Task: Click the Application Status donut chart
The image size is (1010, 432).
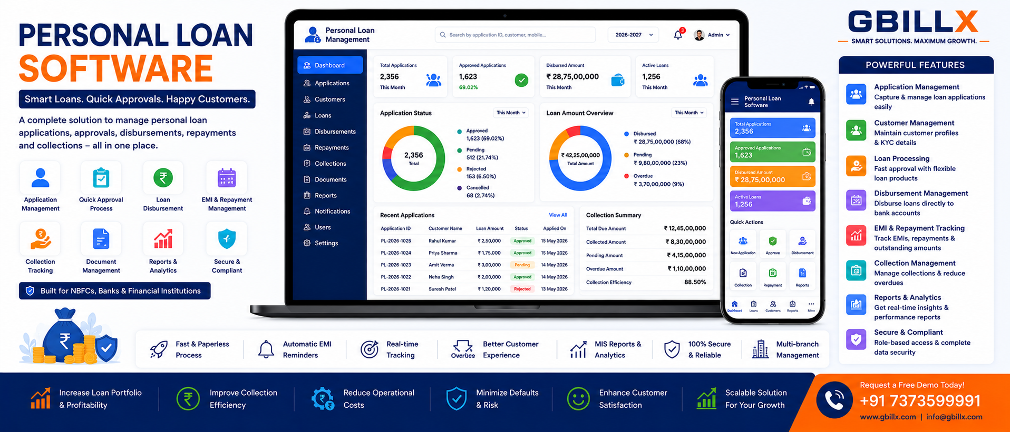Action: coord(414,158)
